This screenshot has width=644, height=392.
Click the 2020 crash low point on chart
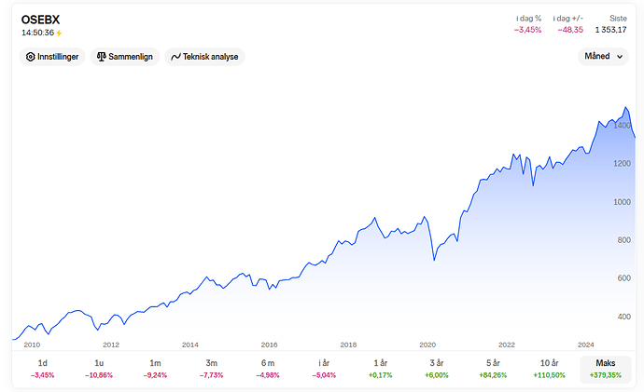[x=434, y=260]
